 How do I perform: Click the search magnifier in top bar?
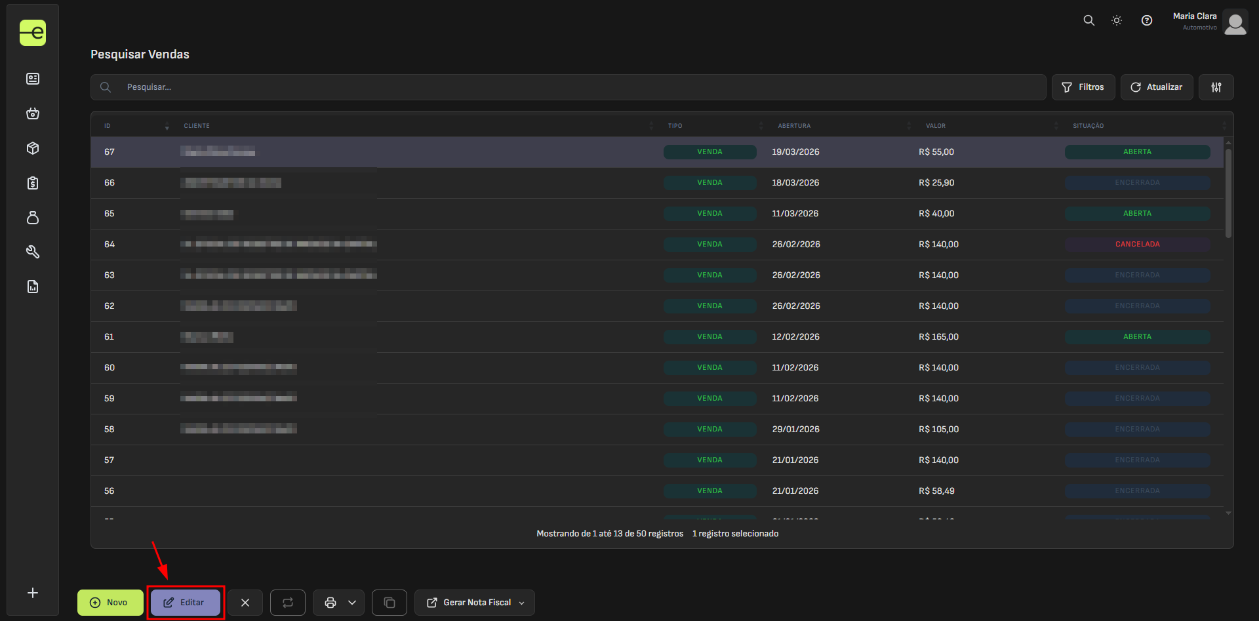1089,20
